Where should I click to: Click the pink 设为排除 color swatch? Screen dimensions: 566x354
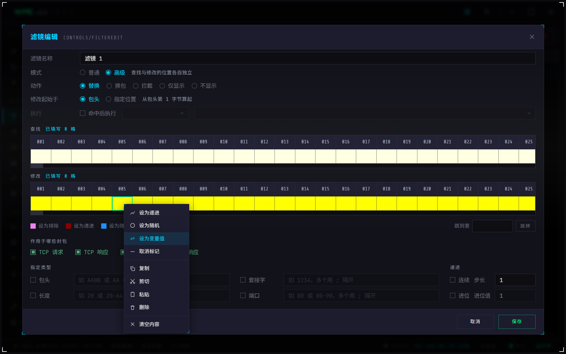tap(33, 226)
